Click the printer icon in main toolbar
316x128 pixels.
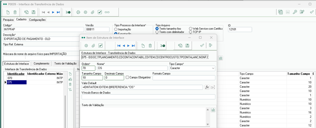(x=78, y=12)
